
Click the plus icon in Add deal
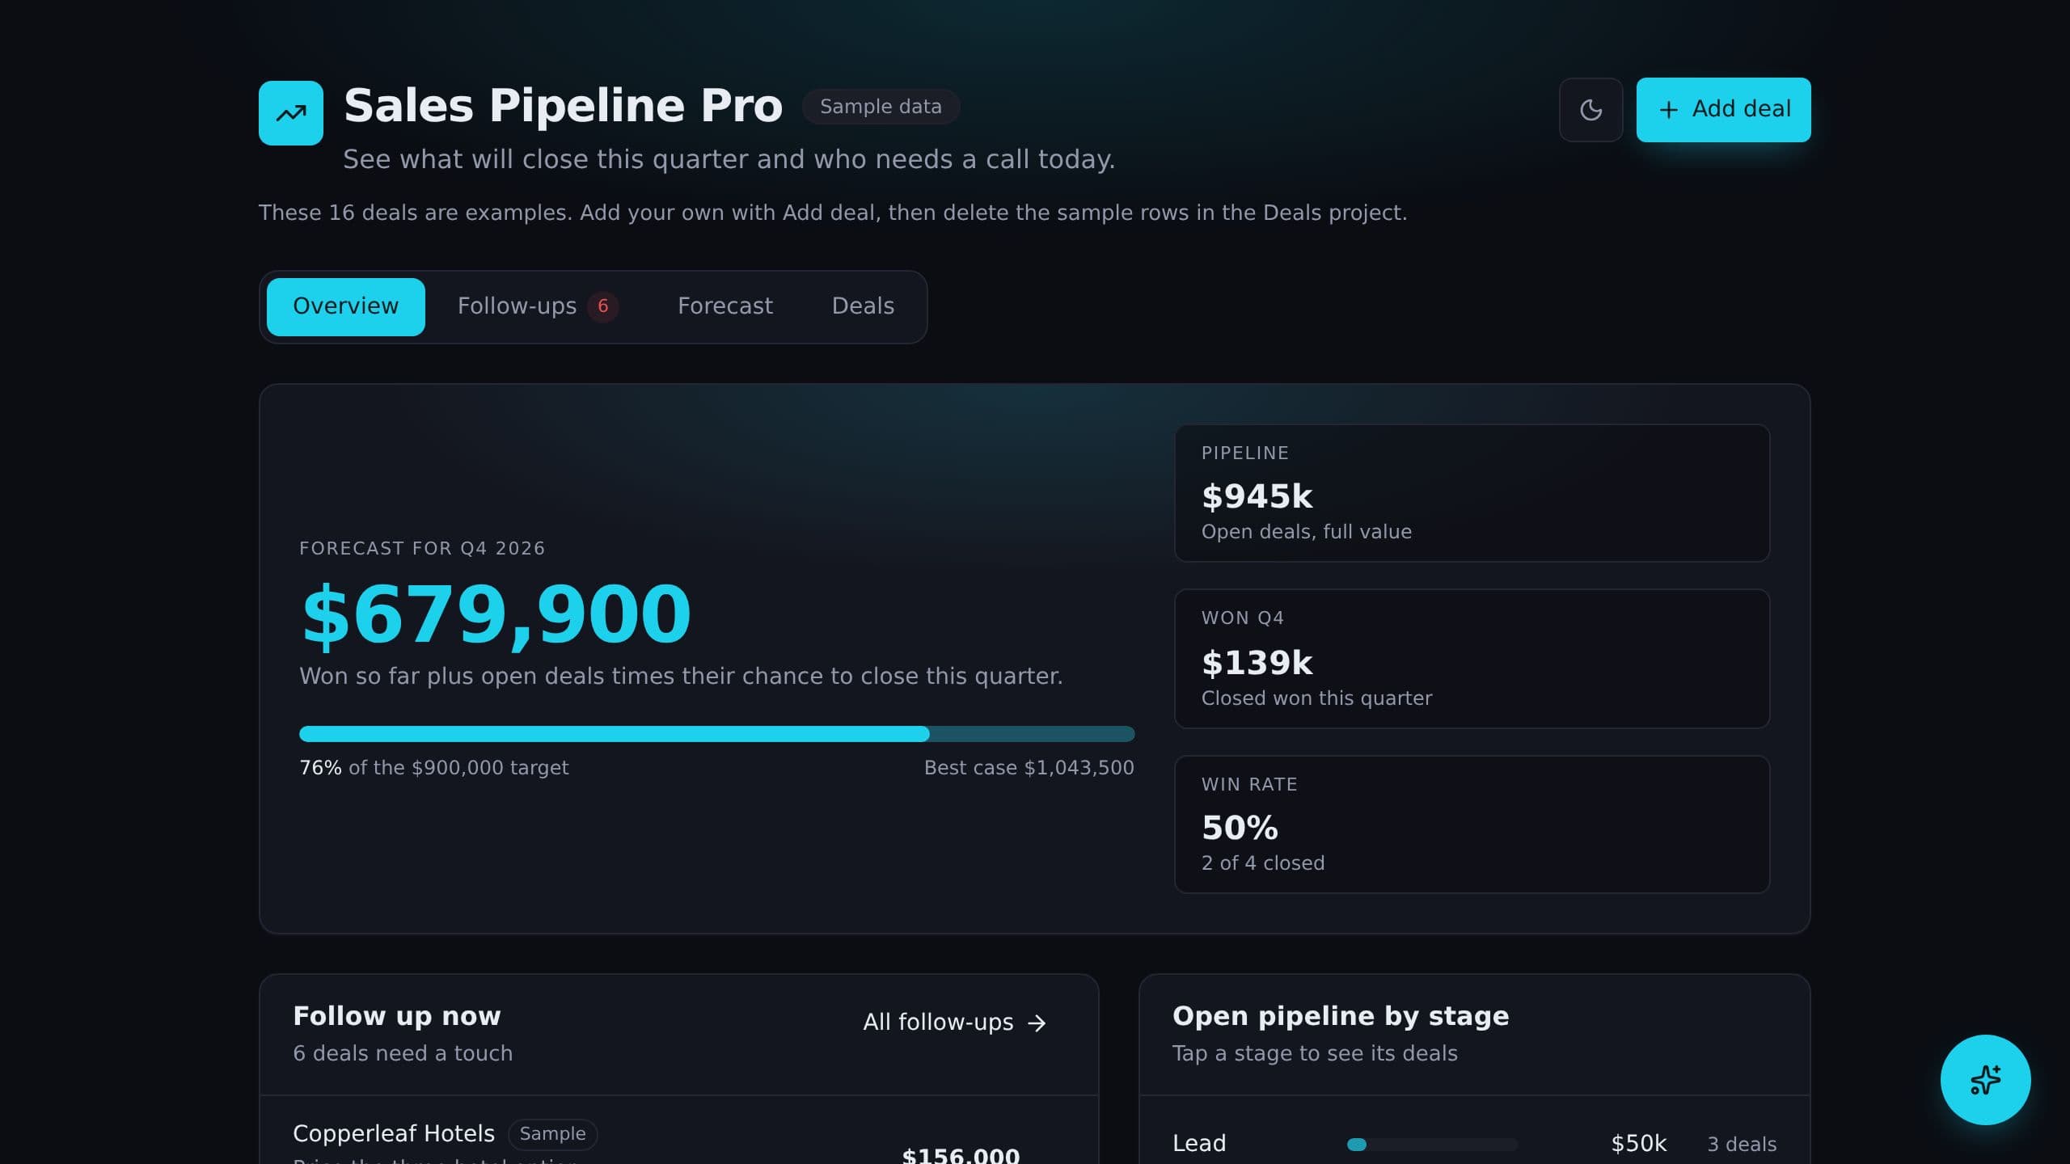[1668, 110]
